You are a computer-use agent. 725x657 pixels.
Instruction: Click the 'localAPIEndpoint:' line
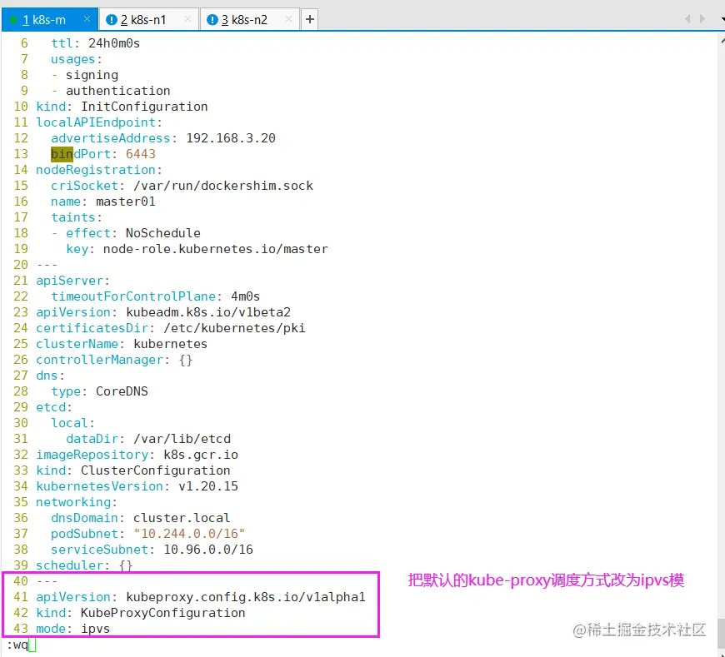coord(99,122)
